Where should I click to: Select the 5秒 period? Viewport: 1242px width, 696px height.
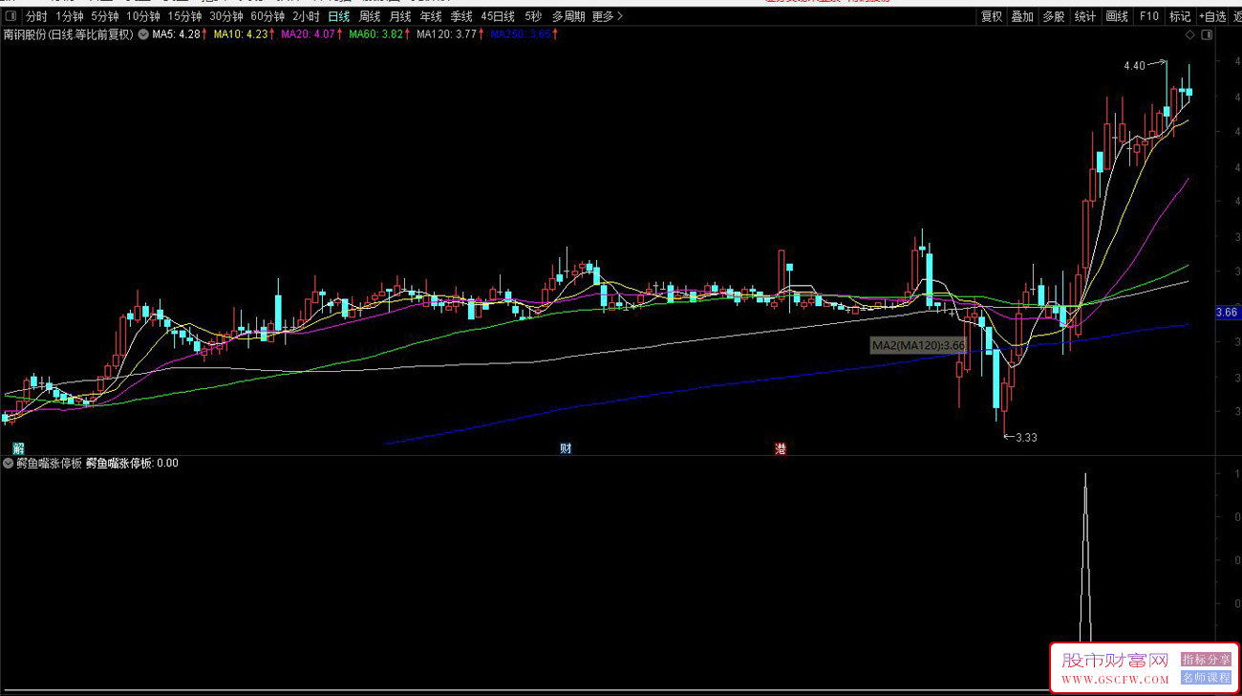click(533, 16)
